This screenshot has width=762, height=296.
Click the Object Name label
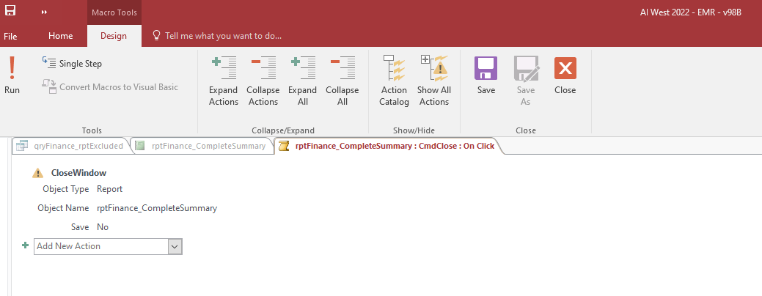point(63,208)
